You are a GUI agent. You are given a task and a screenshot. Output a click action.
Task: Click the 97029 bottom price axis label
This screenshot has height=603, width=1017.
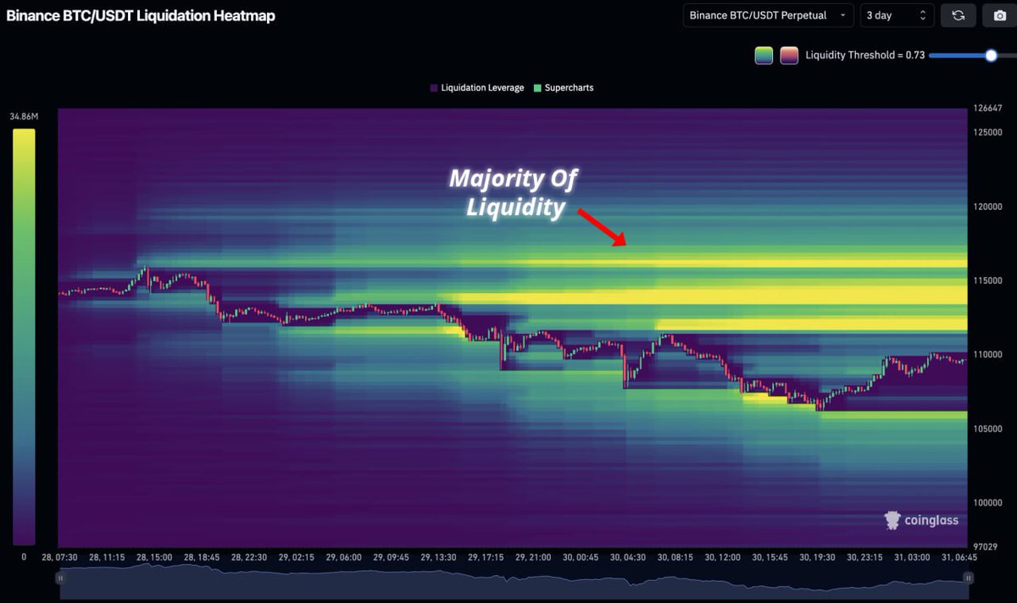tap(985, 547)
